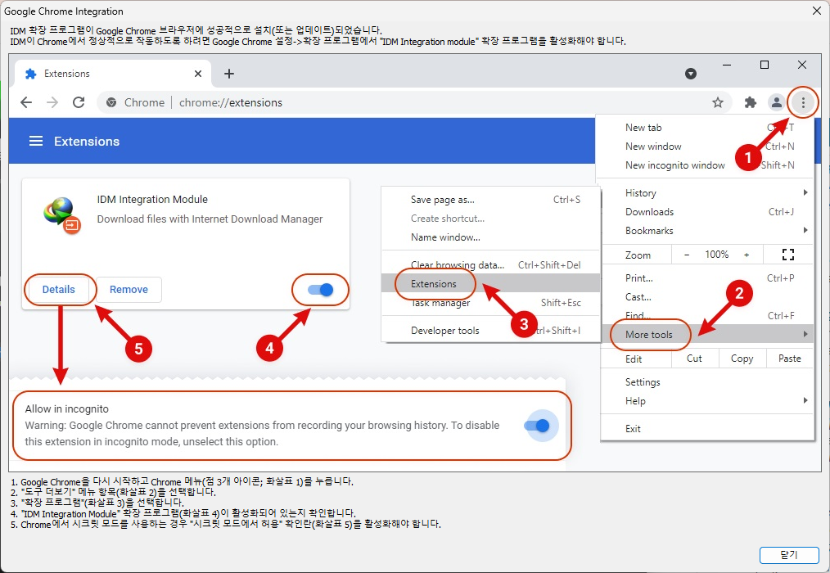The width and height of the screenshot is (830, 573).
Task: Click the 100% zoom value
Action: pyautogui.click(x=717, y=255)
